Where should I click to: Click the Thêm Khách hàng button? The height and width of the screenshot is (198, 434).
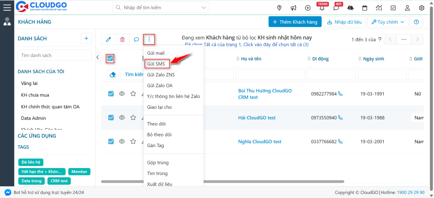coord(295,21)
